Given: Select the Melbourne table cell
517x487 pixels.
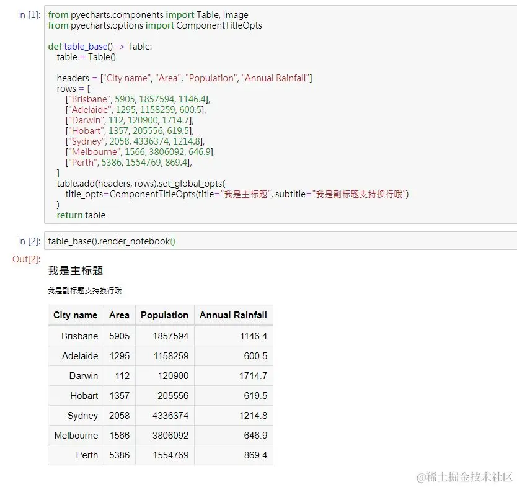Looking at the screenshot, I should (x=76, y=436).
